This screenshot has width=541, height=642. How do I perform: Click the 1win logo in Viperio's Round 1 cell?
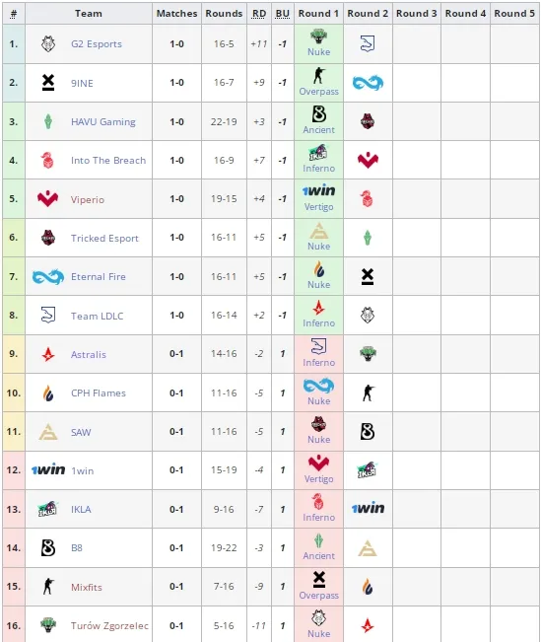tap(319, 190)
